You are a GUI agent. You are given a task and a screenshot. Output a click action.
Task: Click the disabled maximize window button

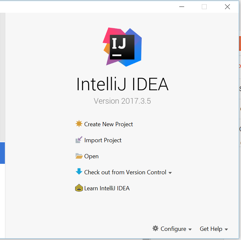204,7
